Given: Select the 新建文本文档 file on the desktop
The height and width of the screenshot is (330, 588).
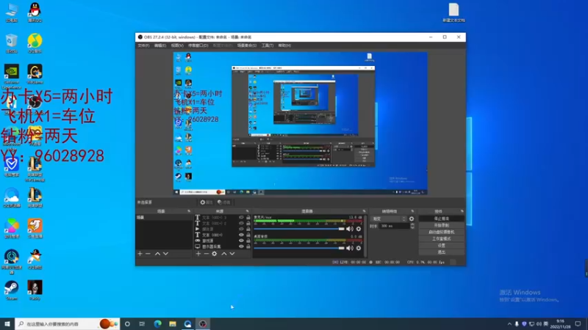Looking at the screenshot, I should [453, 12].
